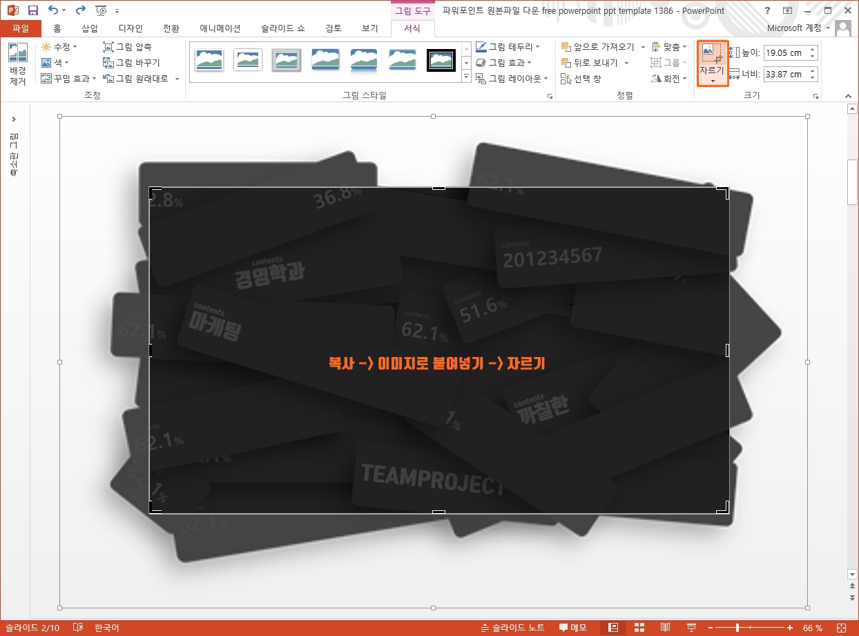Viewport: 859px width, 636px height.
Task: Expand the collapsed thumbnail pane arrow
Action: pos(14,119)
